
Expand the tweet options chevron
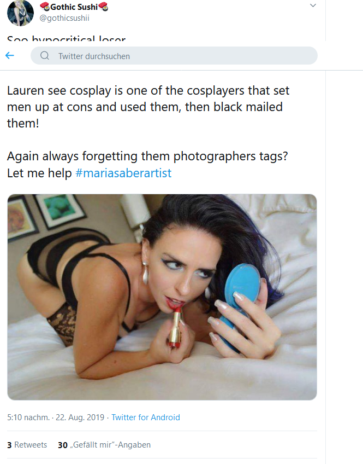313,5
